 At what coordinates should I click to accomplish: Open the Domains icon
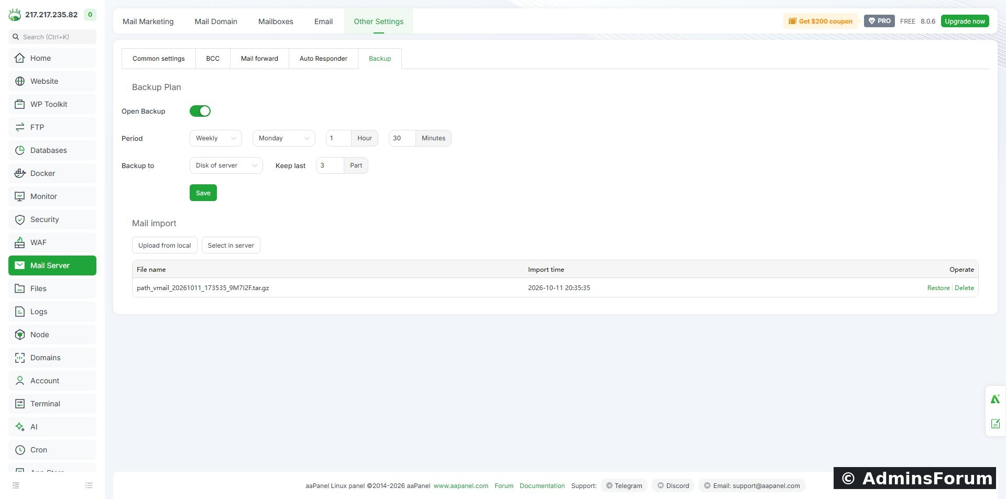(20, 358)
